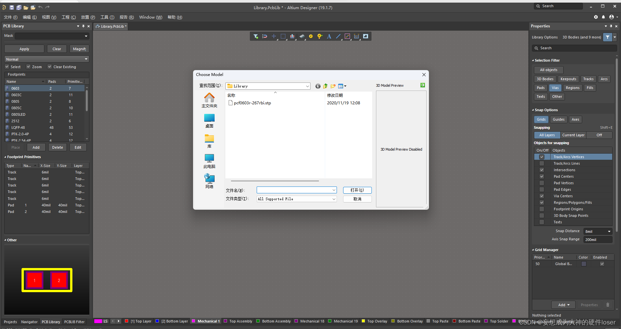Expand the Library look-in folder dropdown

click(x=307, y=86)
